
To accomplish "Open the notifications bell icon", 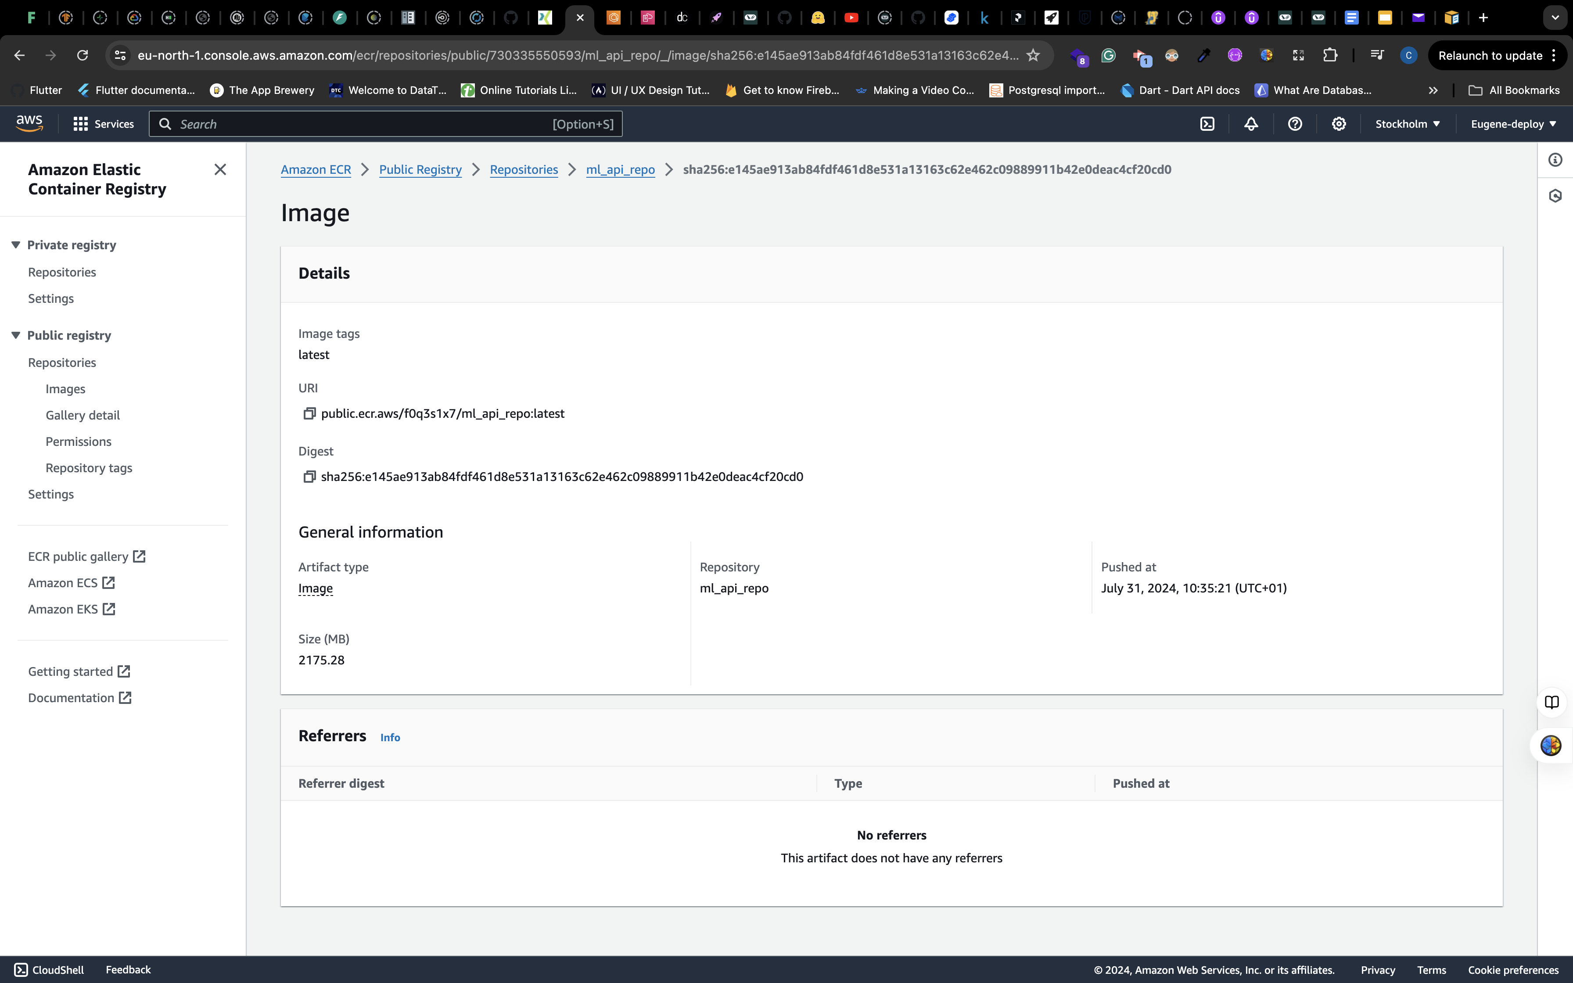I will point(1250,124).
